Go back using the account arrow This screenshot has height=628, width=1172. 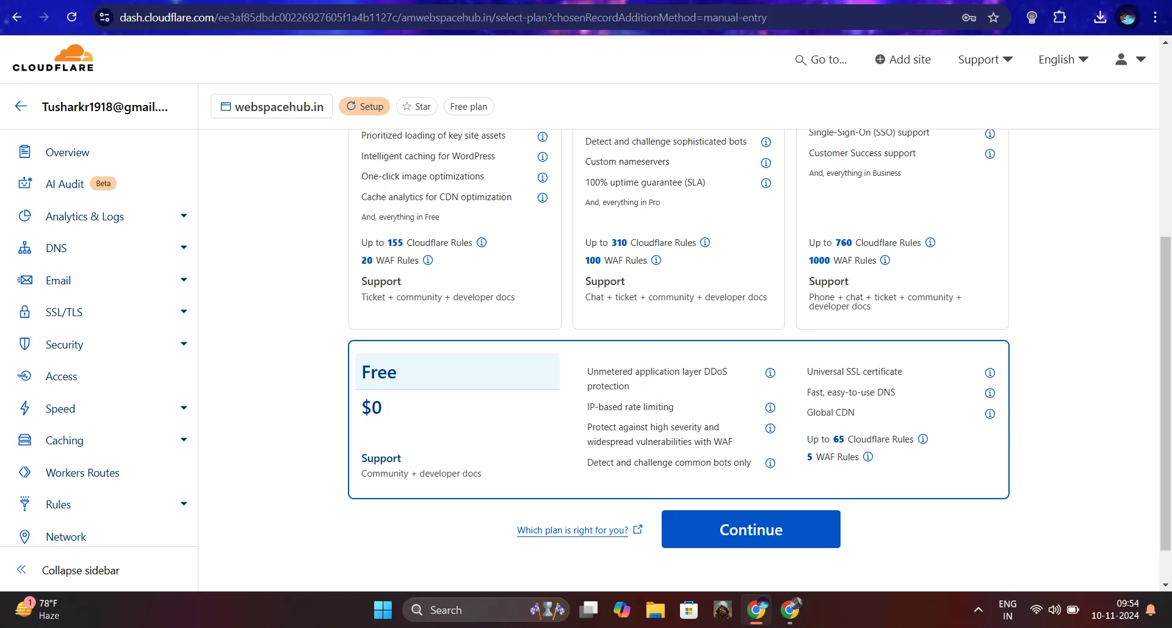pyautogui.click(x=21, y=106)
